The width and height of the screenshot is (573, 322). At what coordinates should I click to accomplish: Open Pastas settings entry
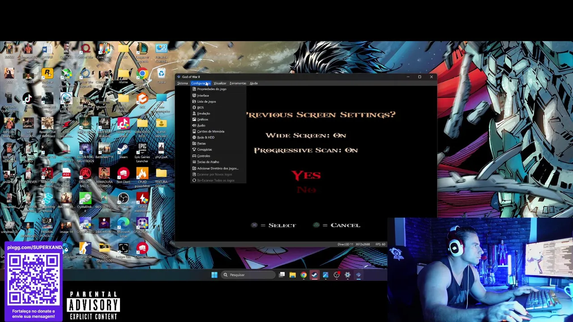pyautogui.click(x=218, y=144)
